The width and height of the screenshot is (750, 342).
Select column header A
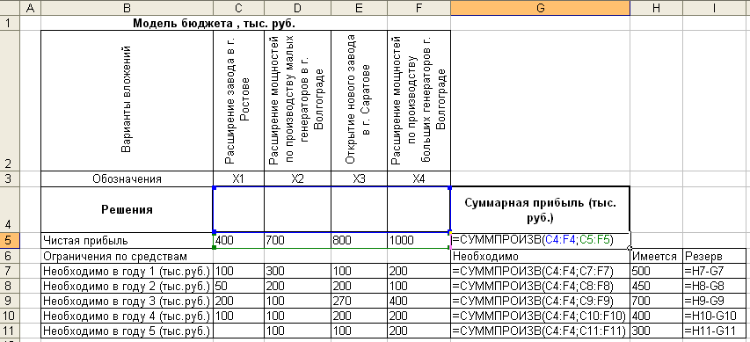tap(31, 8)
